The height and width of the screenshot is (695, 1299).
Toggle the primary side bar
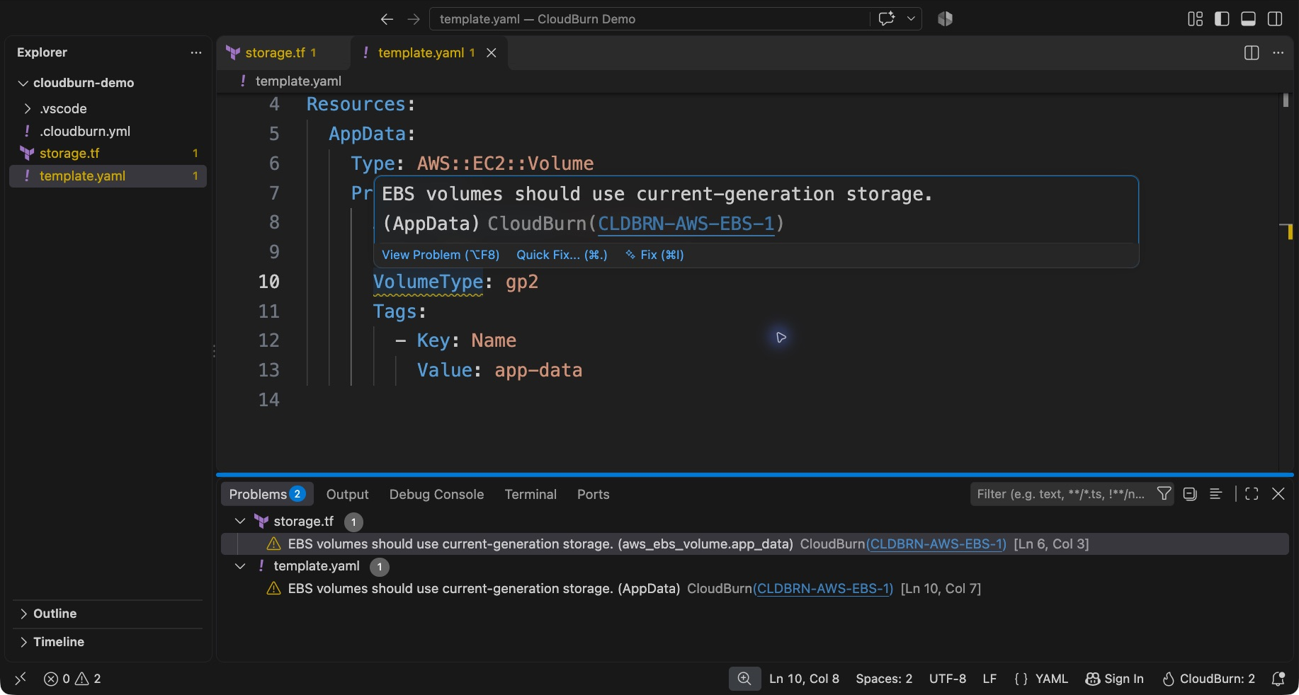pos(1222,19)
